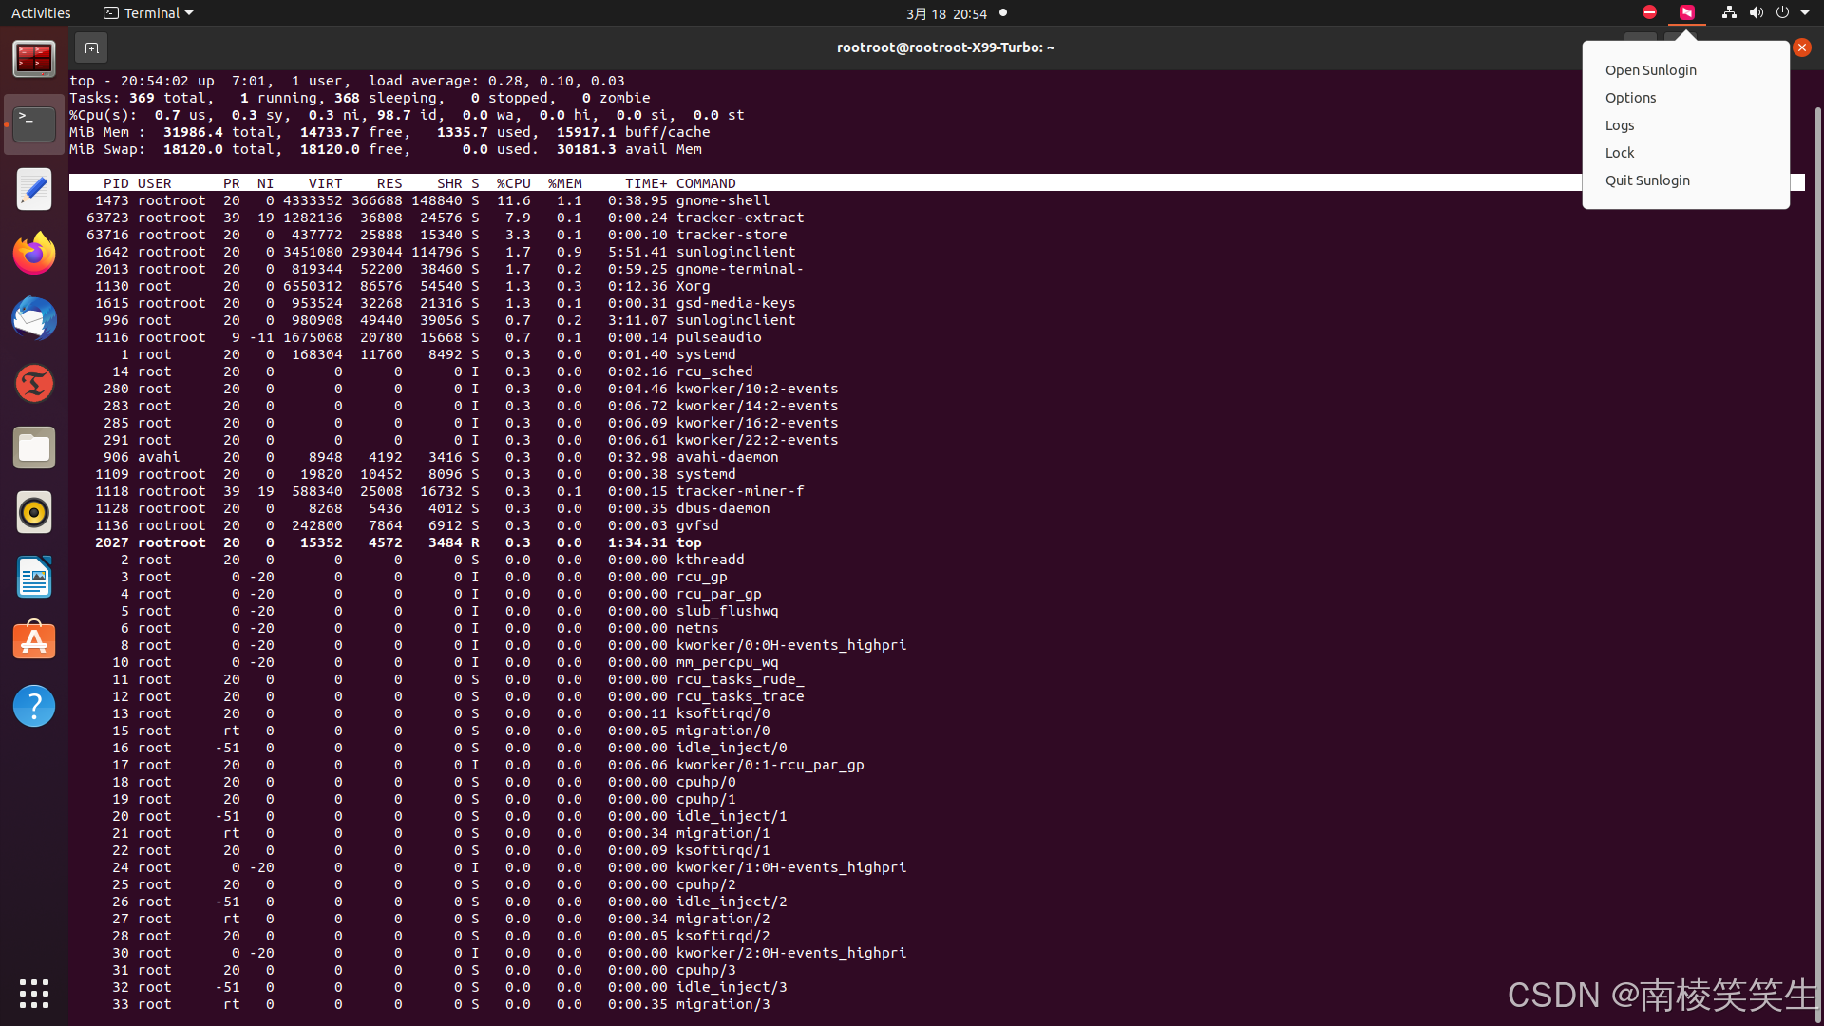Click the Terminal icon in the dock
The width and height of the screenshot is (1824, 1026).
34,123
